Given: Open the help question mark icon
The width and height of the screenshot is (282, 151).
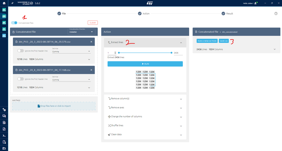Looking at the screenshot, I should pos(276,14).
